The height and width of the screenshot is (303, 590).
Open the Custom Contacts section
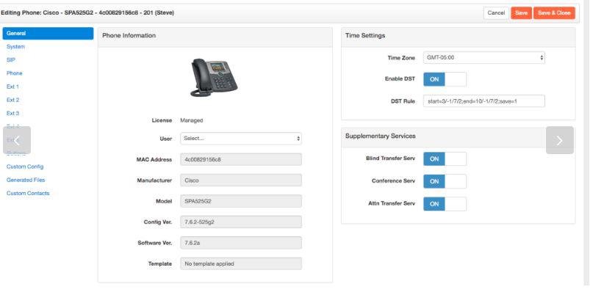pyautogui.click(x=28, y=193)
